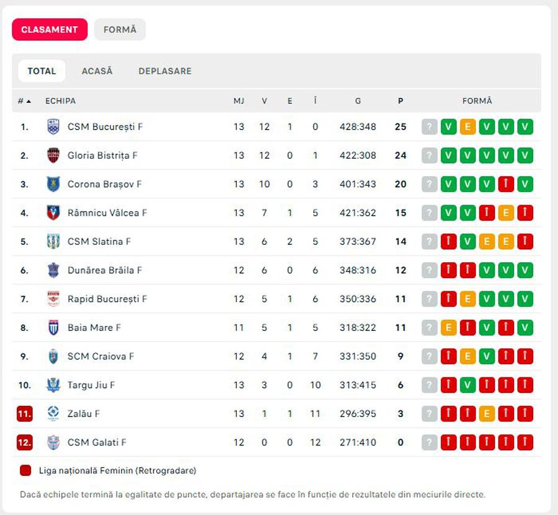Viewport: 558px width, 515px height.
Task: Click the red retrogradare legend square
Action: click(25, 470)
